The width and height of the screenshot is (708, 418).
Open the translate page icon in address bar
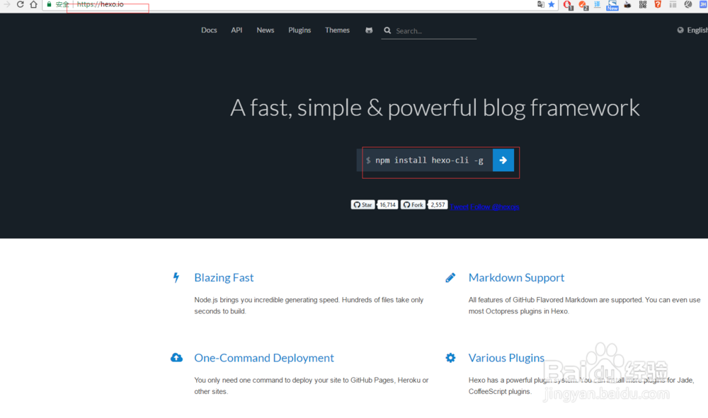tap(540, 4)
